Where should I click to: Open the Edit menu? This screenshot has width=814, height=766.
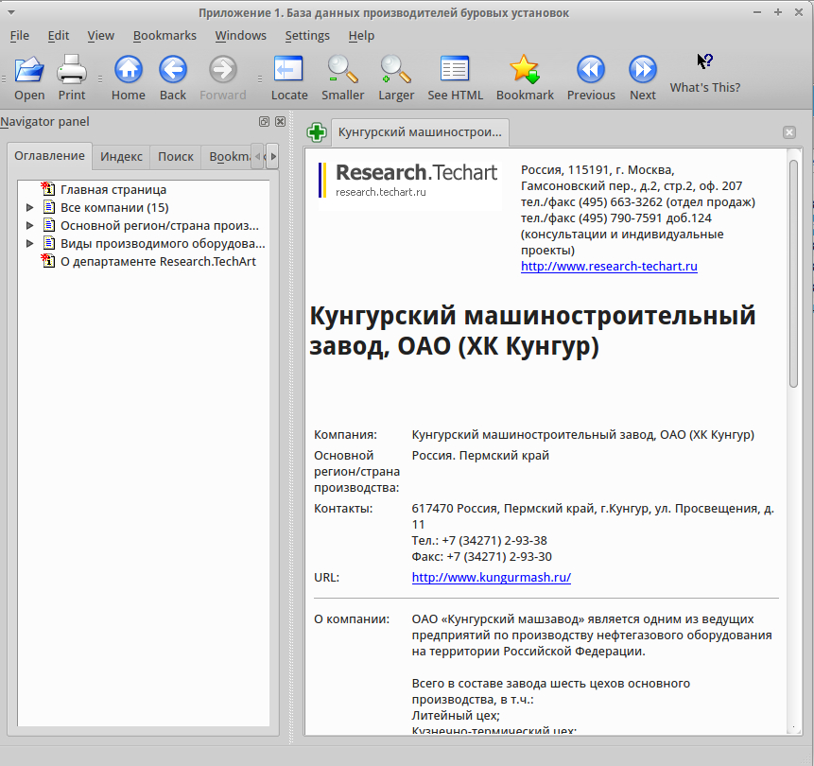pos(59,35)
